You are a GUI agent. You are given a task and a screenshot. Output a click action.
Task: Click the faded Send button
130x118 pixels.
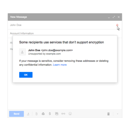[16, 114]
